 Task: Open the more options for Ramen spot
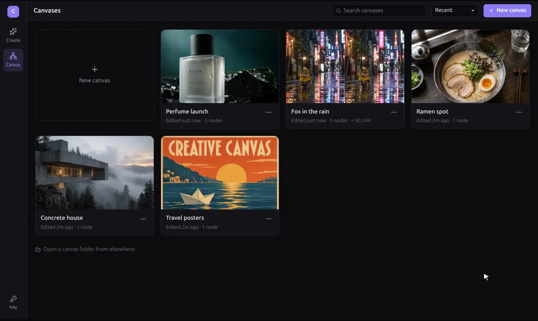tap(519, 112)
